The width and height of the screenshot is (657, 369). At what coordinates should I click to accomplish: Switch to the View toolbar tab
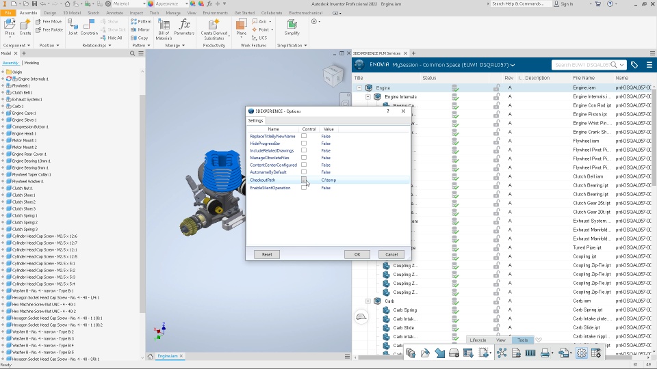(x=501, y=340)
